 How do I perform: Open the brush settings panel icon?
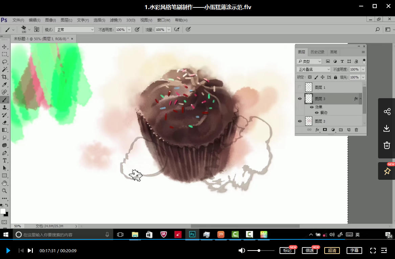click(37, 29)
